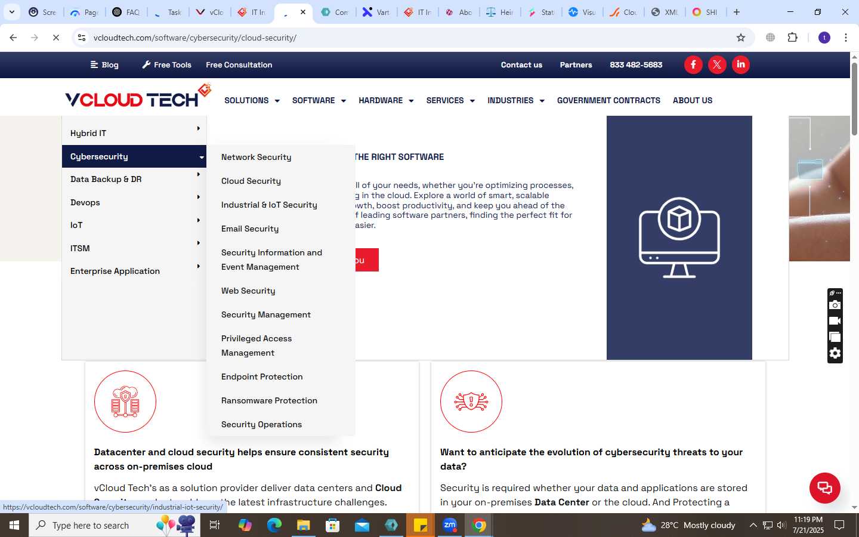Expand the SOFTWARE dropdown menu
The width and height of the screenshot is (859, 537).
[x=319, y=100]
